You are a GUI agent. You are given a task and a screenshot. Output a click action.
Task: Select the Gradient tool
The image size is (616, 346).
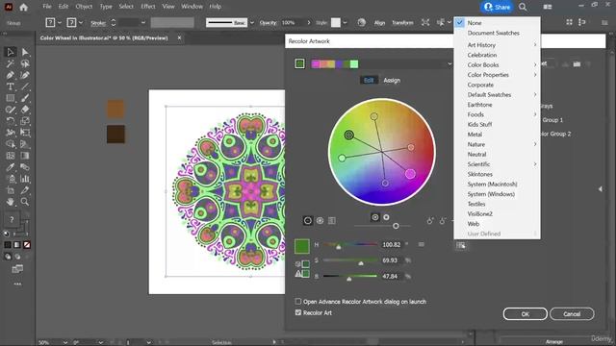(x=25, y=156)
